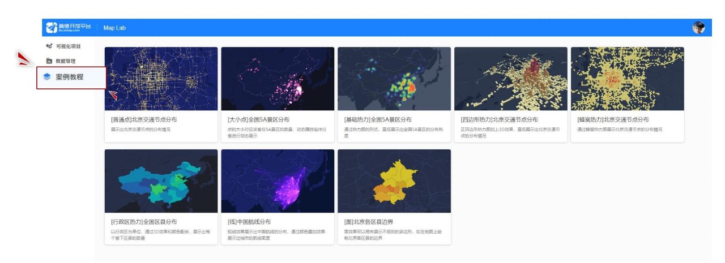725x263 pixels.
Task: Click description starting 面效果可以用来展示不规则的多边形
Action: click(393, 235)
